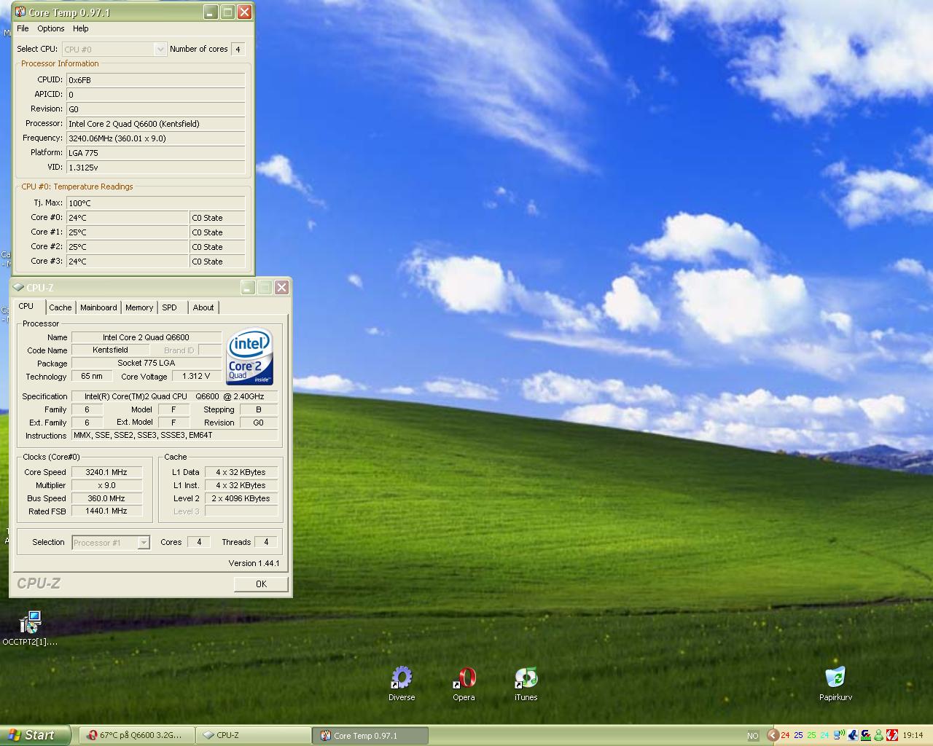The height and width of the screenshot is (746, 933).
Task: Open the wireless network tray icon
Action: 839,735
